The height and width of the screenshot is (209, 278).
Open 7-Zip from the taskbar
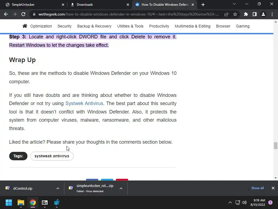[x=45, y=202]
